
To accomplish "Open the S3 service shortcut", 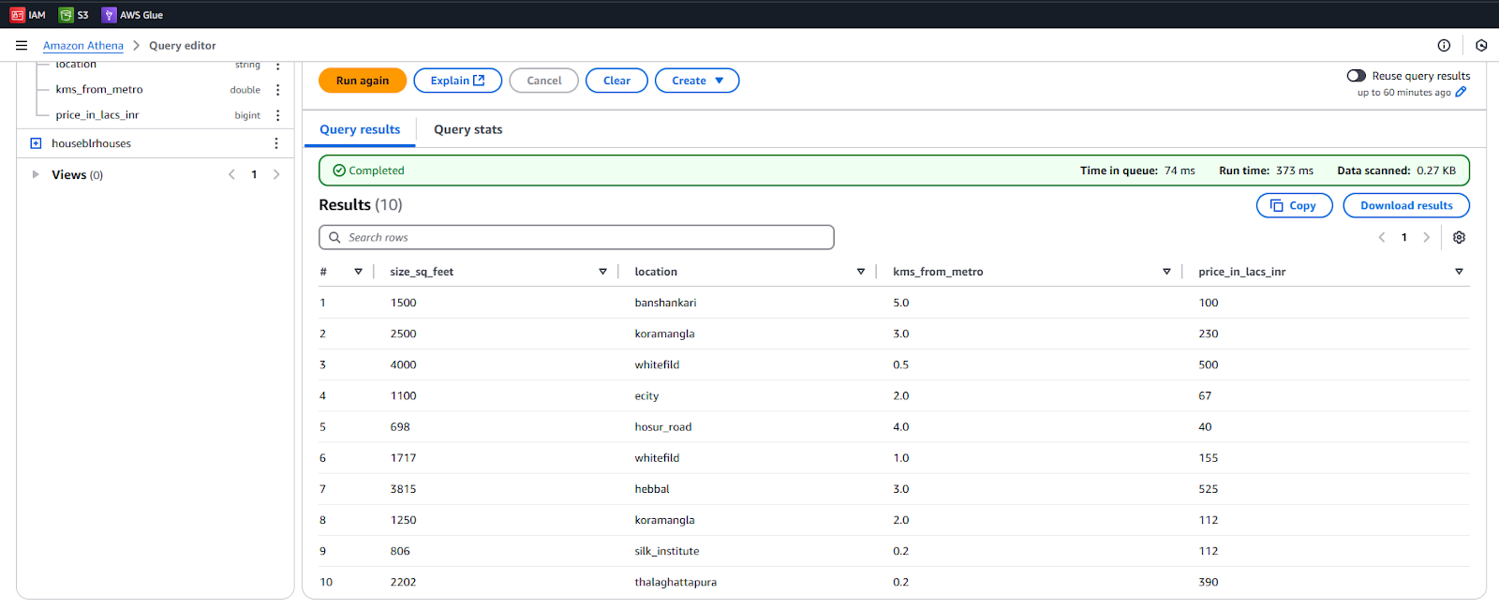I will pyautogui.click(x=74, y=15).
